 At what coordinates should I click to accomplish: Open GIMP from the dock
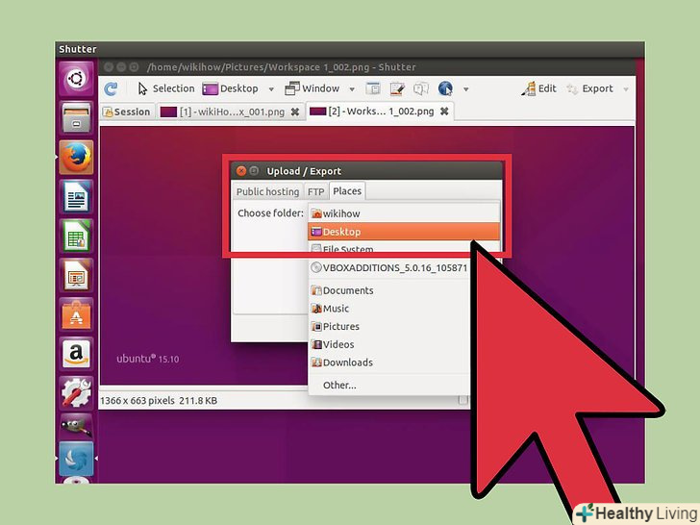click(76, 425)
